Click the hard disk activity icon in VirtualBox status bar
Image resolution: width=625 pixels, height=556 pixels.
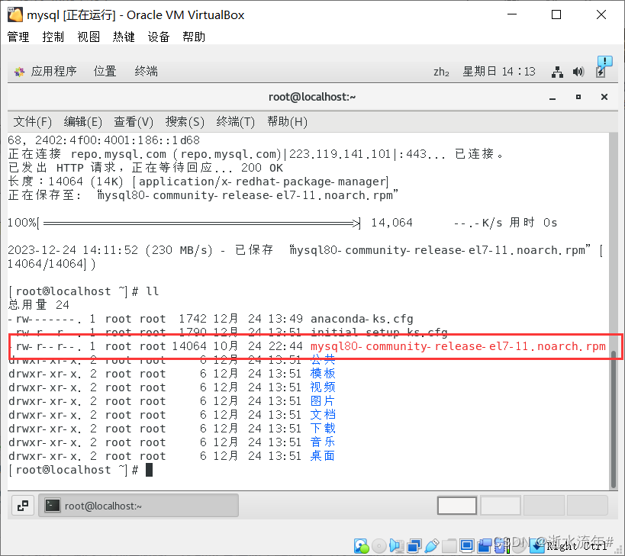point(361,545)
